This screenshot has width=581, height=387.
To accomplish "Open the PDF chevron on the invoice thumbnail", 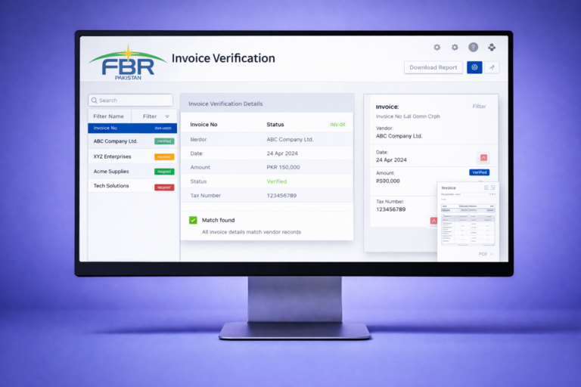I will pyautogui.click(x=492, y=255).
